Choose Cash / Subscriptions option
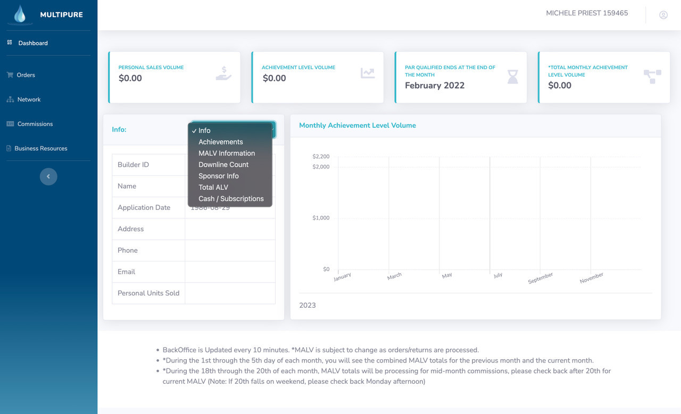The image size is (681, 414). click(230, 199)
